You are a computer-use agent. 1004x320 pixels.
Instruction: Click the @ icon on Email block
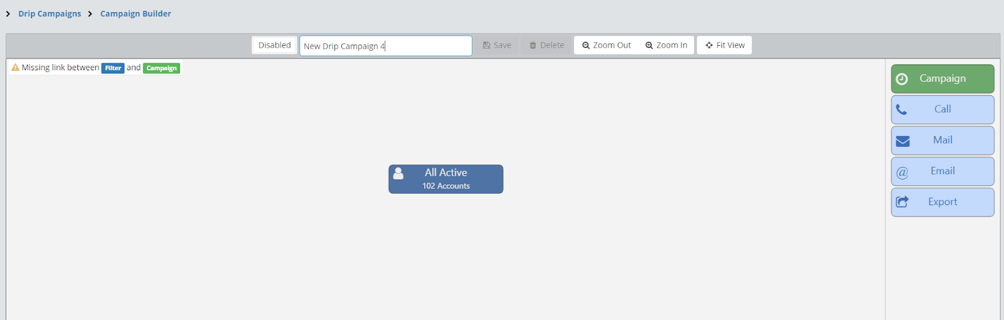(902, 173)
